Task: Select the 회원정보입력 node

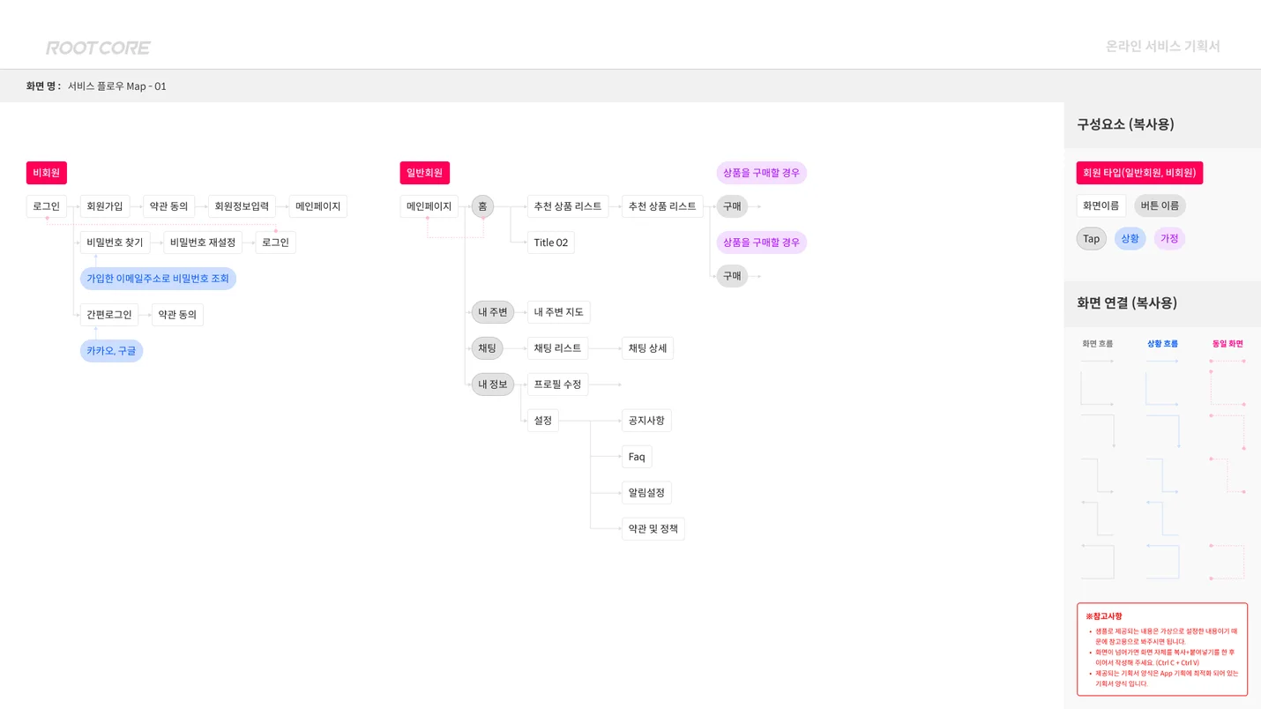Action: [242, 206]
